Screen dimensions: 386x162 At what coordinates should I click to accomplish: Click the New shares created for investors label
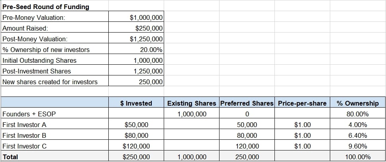click(50, 82)
